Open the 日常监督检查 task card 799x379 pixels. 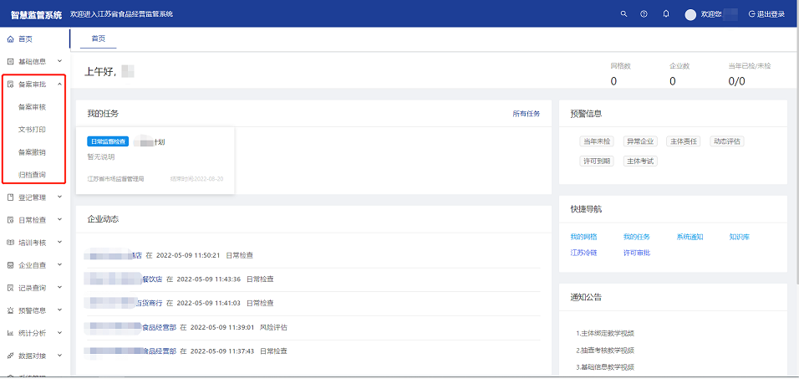pos(155,159)
